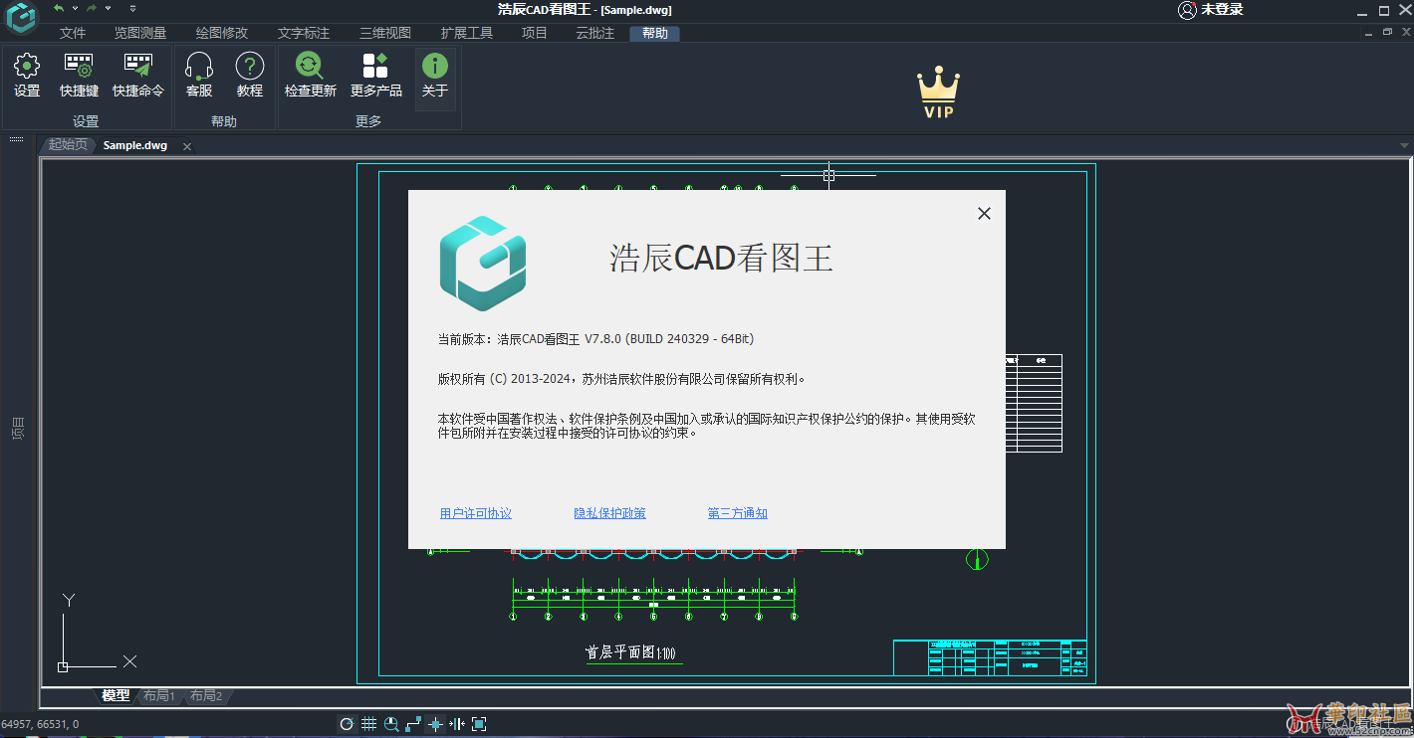Open 教程 tutorial question-mark icon

(249, 76)
